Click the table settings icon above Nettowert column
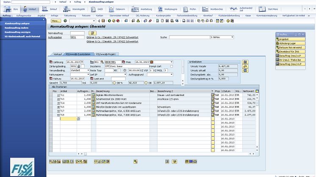This screenshot has width=316, height=177. tap(257, 91)
